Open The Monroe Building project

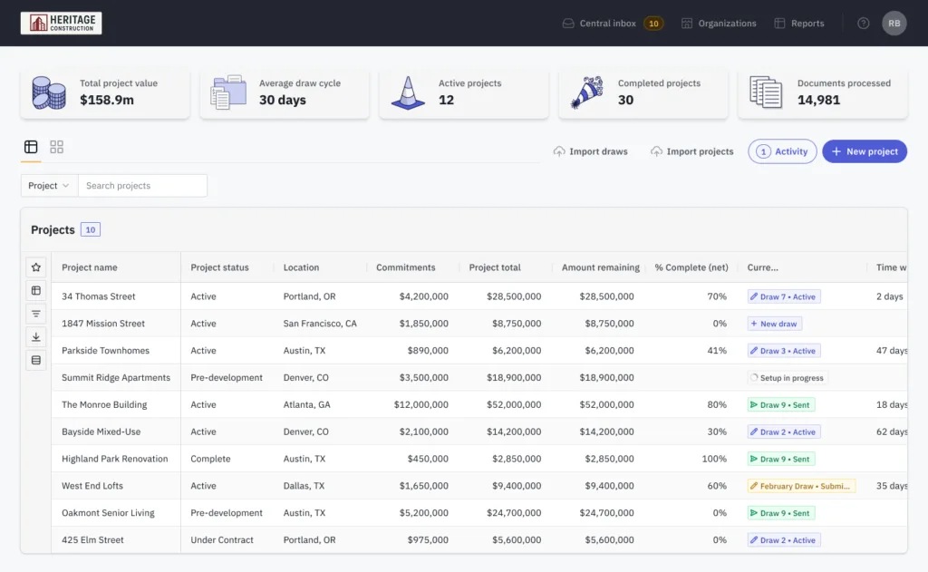[x=104, y=405]
